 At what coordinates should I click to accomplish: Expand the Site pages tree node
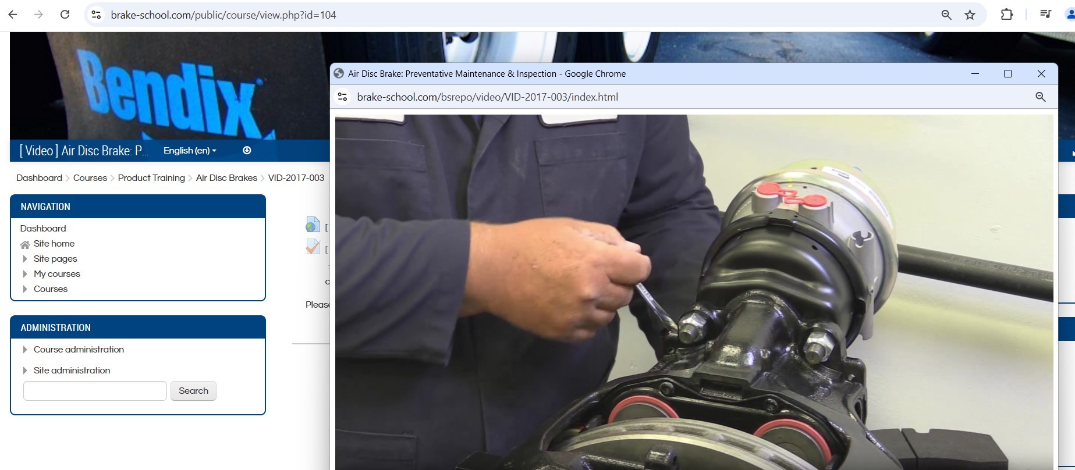(x=25, y=259)
